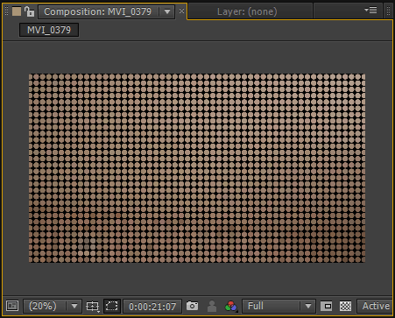Open the composition selector dropdown arrow
This screenshot has height=318, width=395.
(167, 11)
